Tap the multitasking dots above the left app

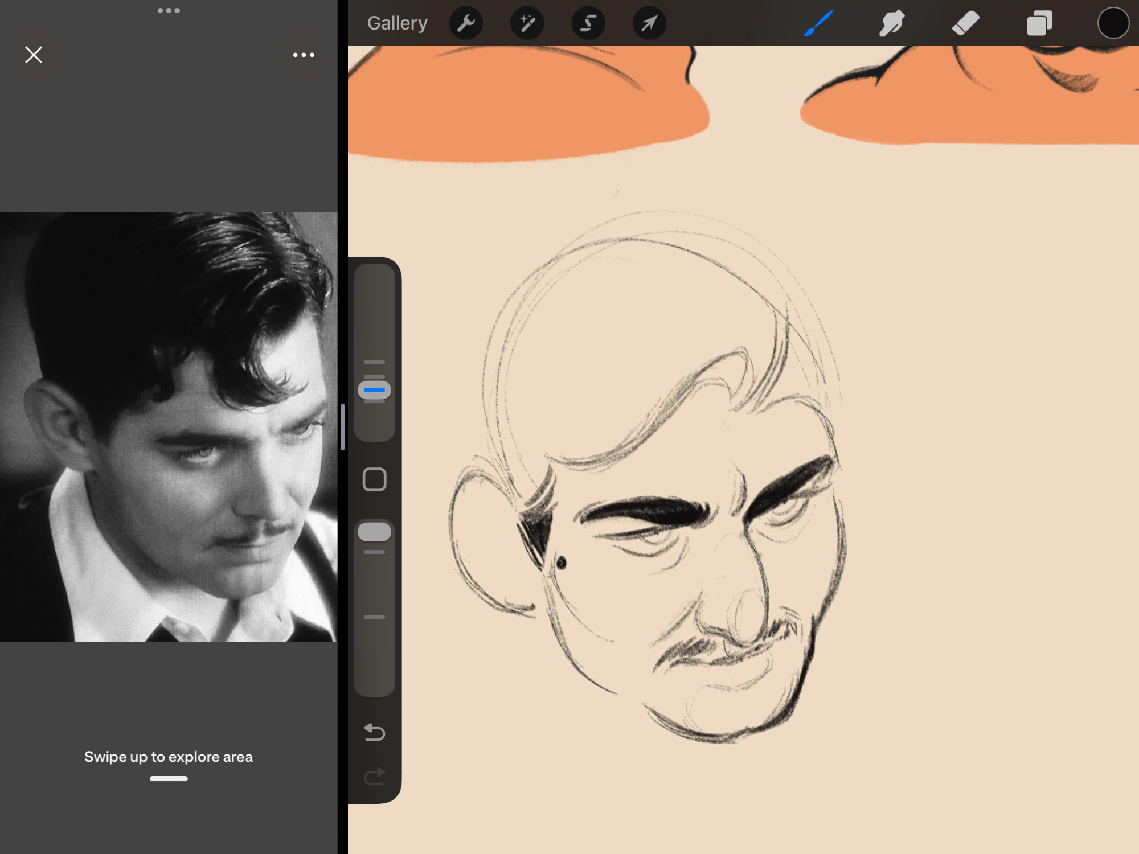click(169, 10)
